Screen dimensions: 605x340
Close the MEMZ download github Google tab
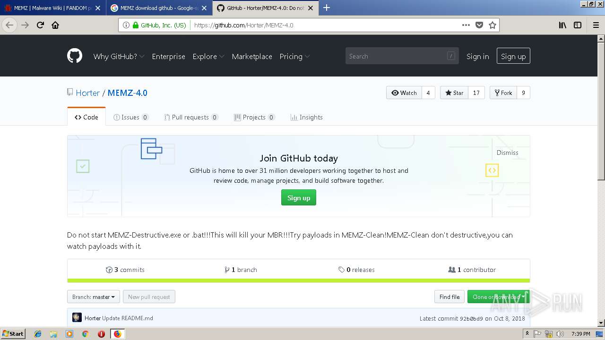205,8
